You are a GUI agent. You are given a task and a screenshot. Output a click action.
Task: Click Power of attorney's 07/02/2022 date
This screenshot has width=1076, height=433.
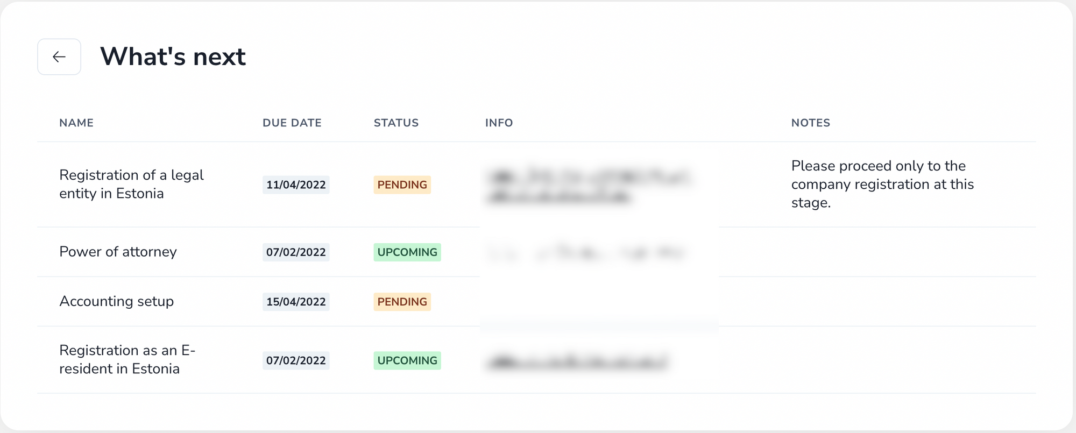click(296, 252)
